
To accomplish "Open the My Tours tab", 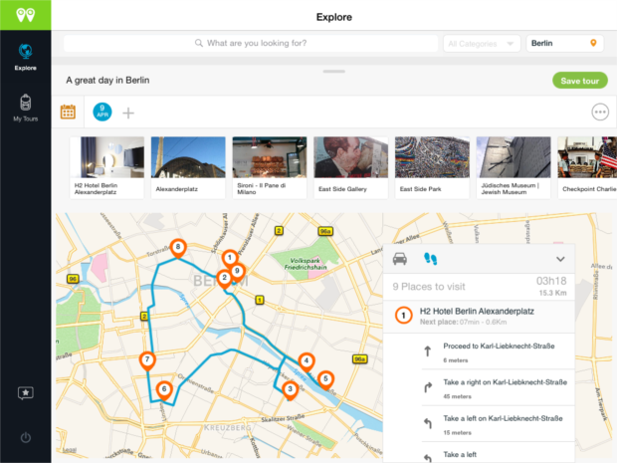I will (x=25, y=108).
